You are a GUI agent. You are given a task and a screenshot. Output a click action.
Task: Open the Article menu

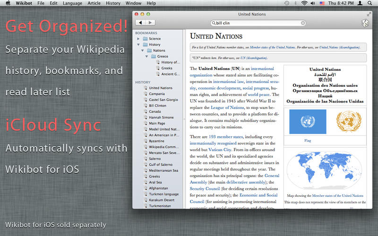94,3
